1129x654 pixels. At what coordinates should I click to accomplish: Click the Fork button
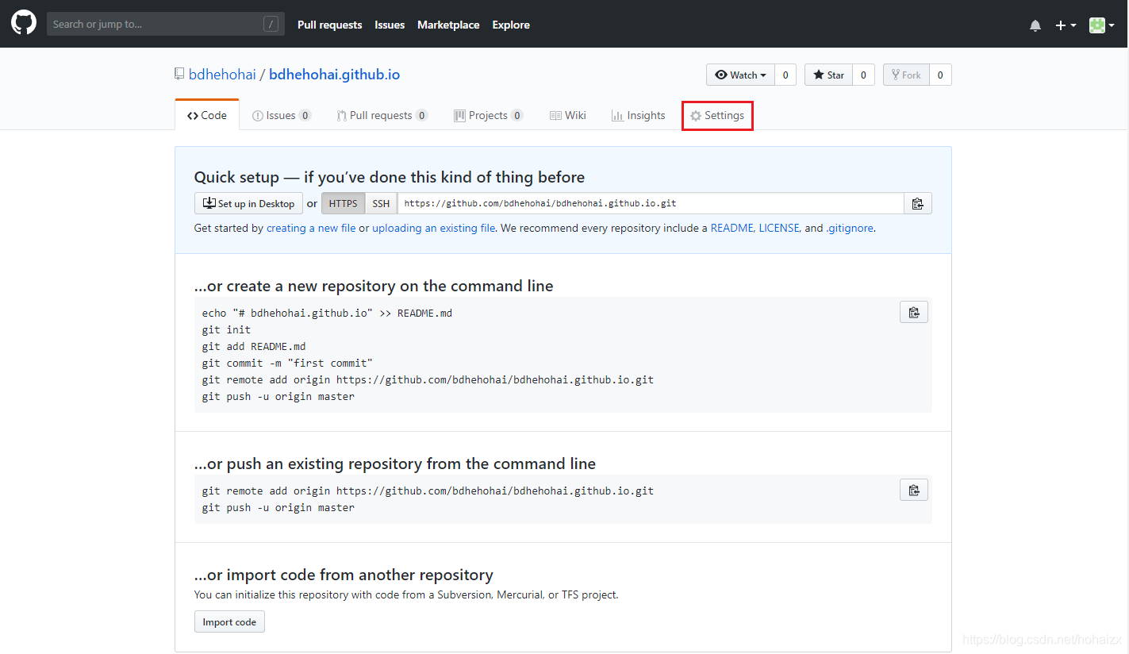pyautogui.click(x=906, y=75)
